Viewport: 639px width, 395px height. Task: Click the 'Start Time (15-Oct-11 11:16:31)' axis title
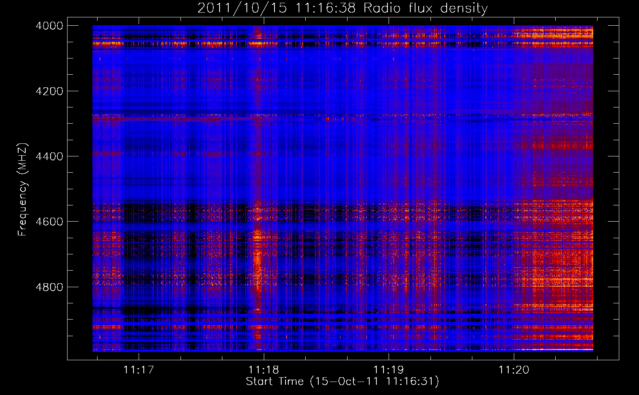click(342, 382)
